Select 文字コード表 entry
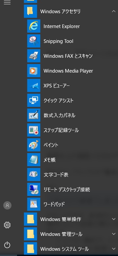This screenshot has width=118, height=256. pos(71,175)
